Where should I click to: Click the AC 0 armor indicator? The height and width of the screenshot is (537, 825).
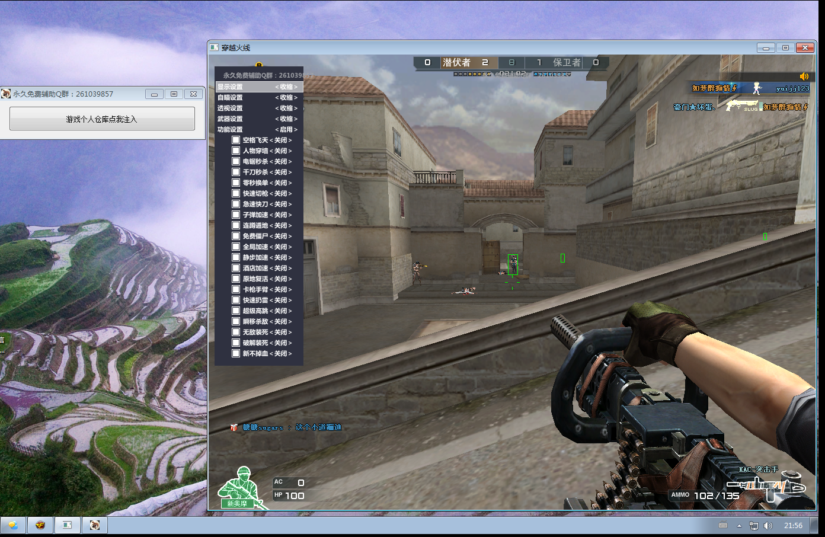(x=289, y=482)
